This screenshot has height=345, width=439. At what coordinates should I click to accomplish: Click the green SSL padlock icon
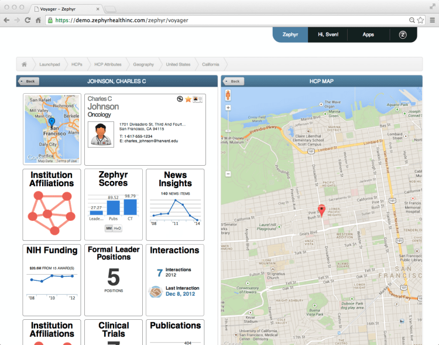click(50, 20)
